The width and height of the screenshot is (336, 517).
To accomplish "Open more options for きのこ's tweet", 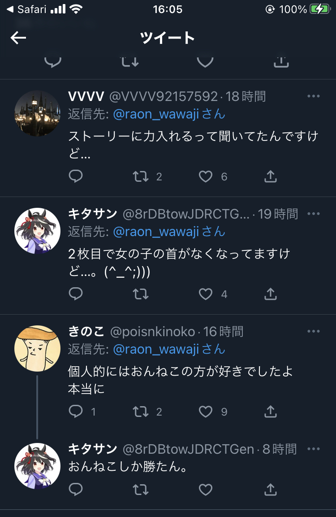I will [313, 331].
